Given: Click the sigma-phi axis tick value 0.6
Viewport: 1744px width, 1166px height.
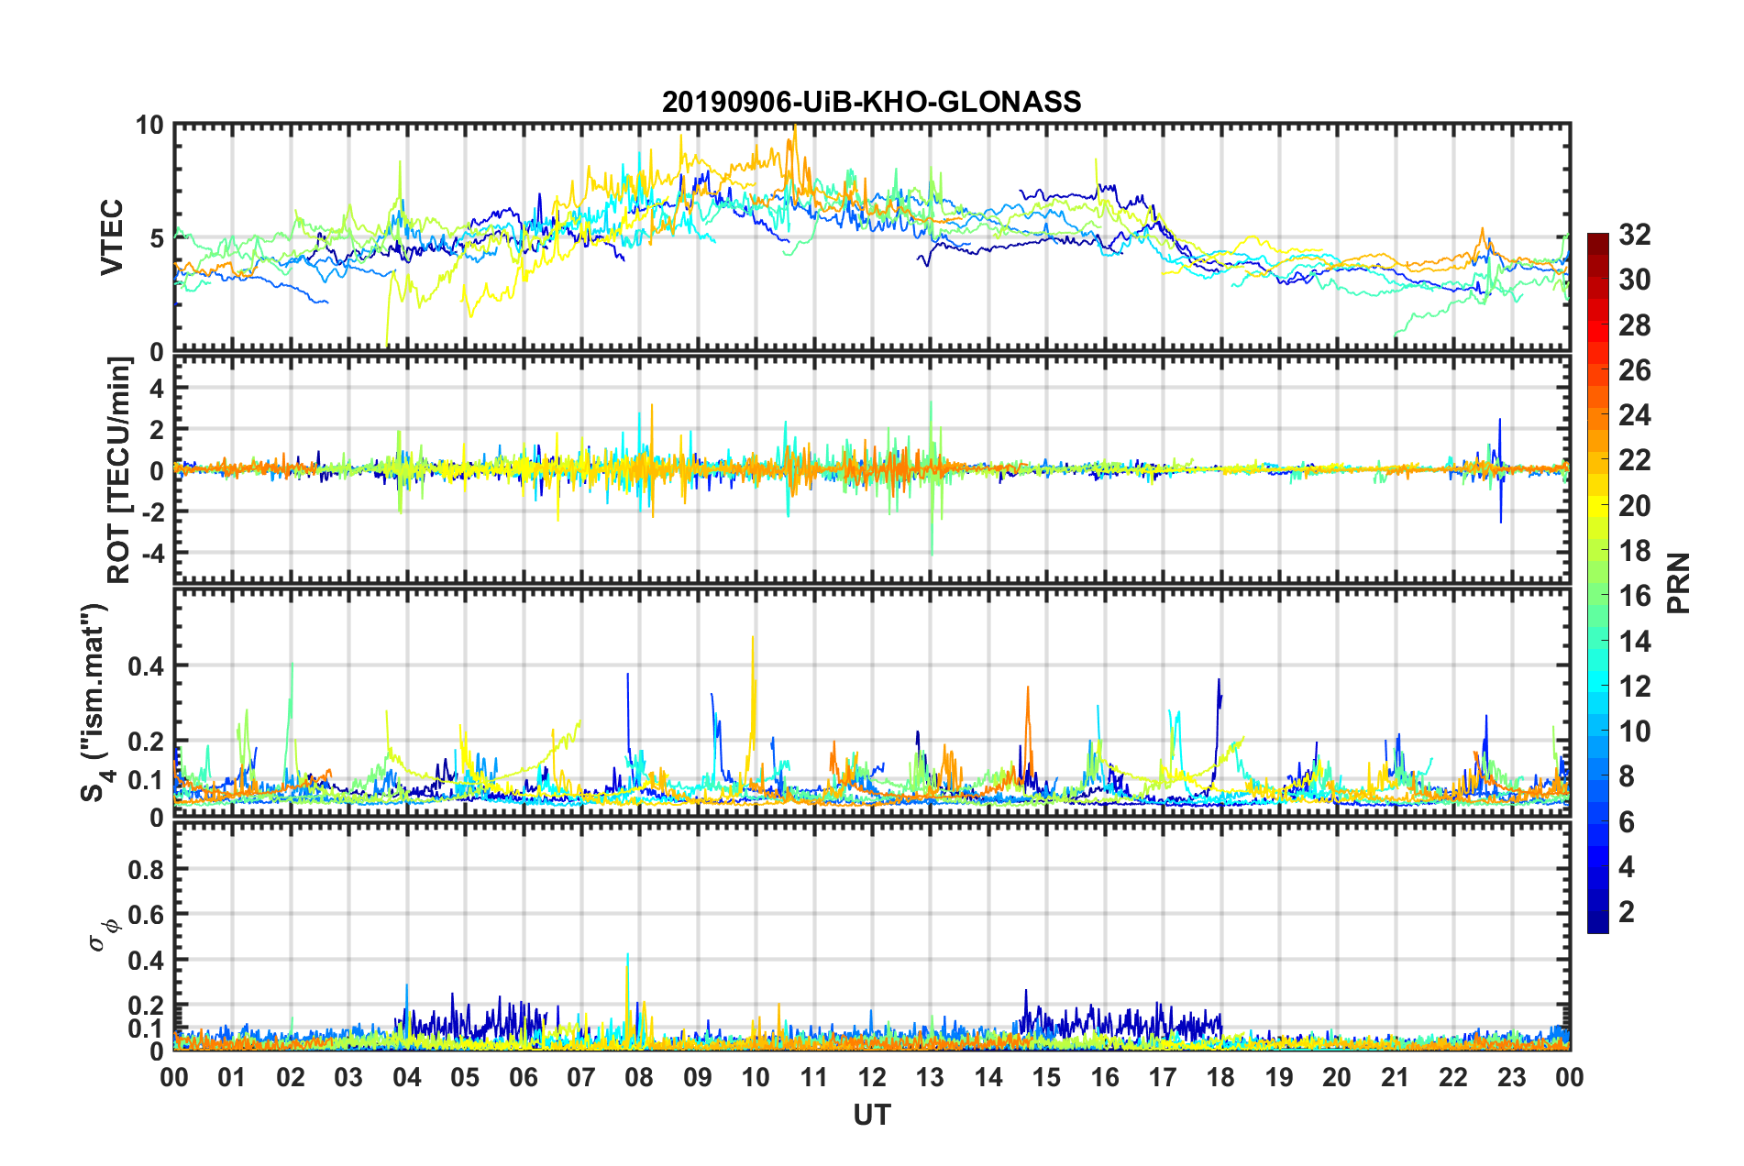Looking at the screenshot, I should point(147,915).
